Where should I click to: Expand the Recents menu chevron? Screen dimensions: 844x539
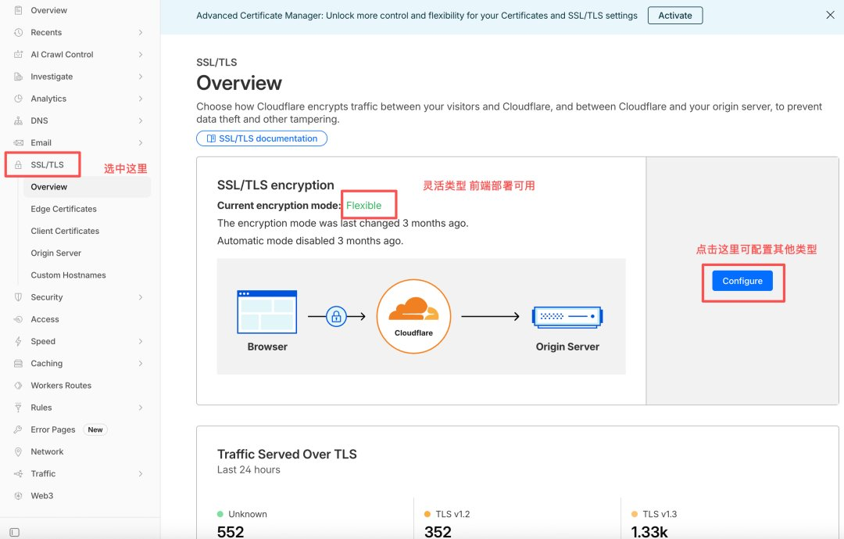141,32
